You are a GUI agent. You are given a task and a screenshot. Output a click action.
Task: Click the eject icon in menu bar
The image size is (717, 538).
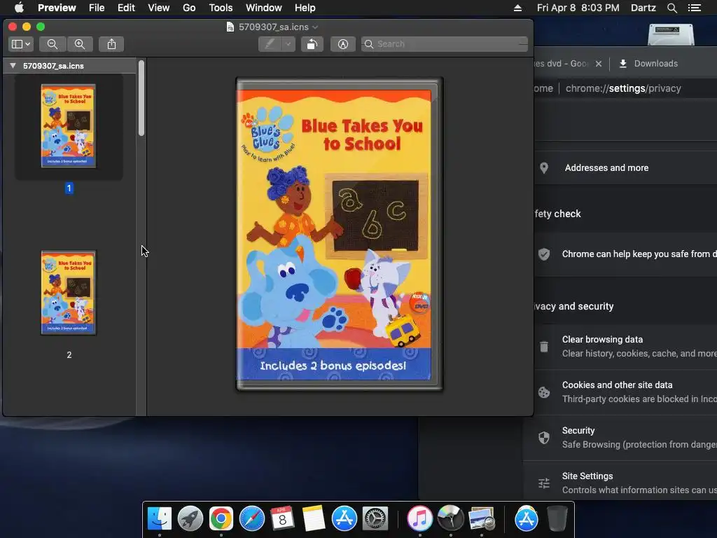tap(517, 8)
